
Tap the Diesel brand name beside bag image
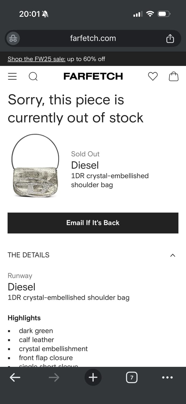click(x=85, y=165)
